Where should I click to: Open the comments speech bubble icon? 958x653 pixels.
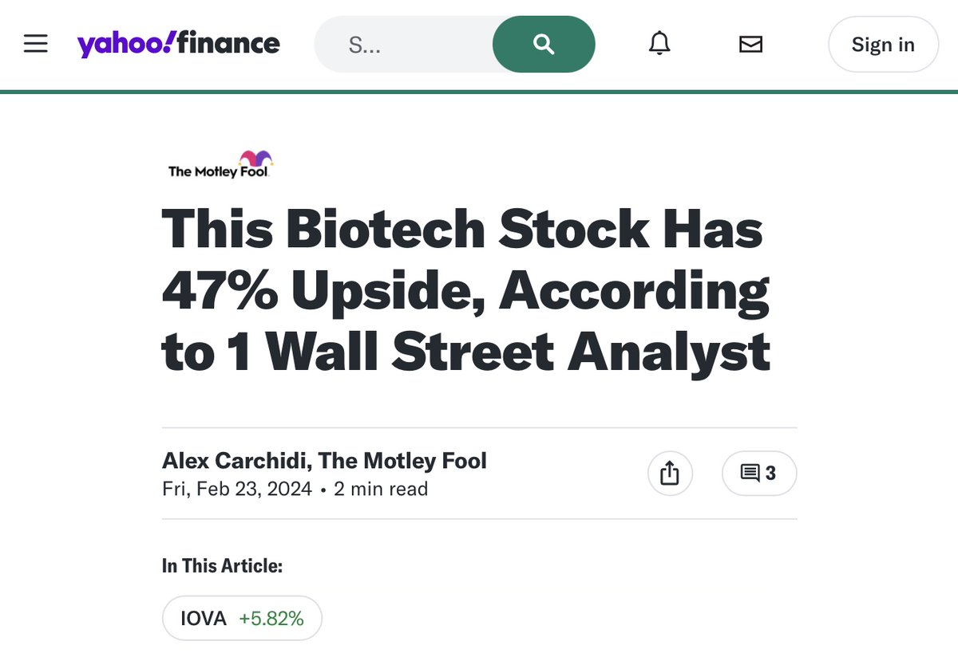[750, 474]
